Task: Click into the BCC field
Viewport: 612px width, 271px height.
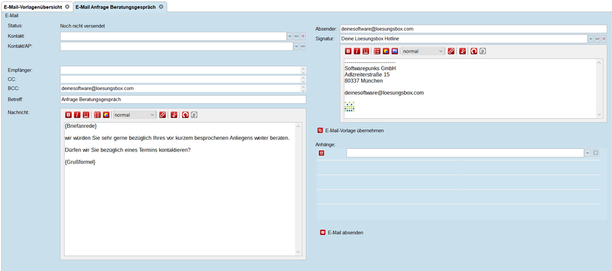Action: (x=180, y=89)
